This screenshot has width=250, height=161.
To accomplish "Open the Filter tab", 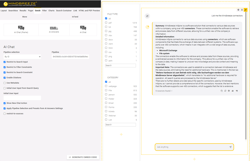I will click(44, 11).
